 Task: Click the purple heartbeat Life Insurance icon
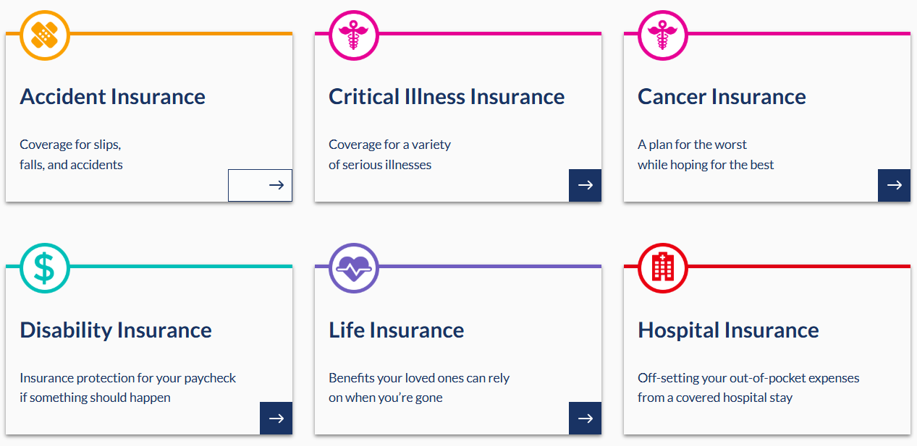pos(353,267)
